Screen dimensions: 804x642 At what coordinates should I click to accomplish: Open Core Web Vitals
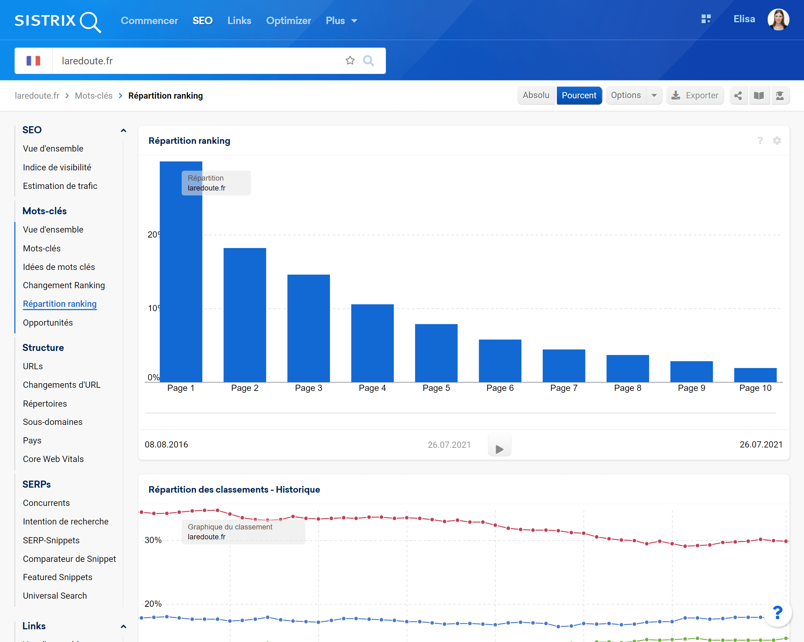pyautogui.click(x=53, y=459)
